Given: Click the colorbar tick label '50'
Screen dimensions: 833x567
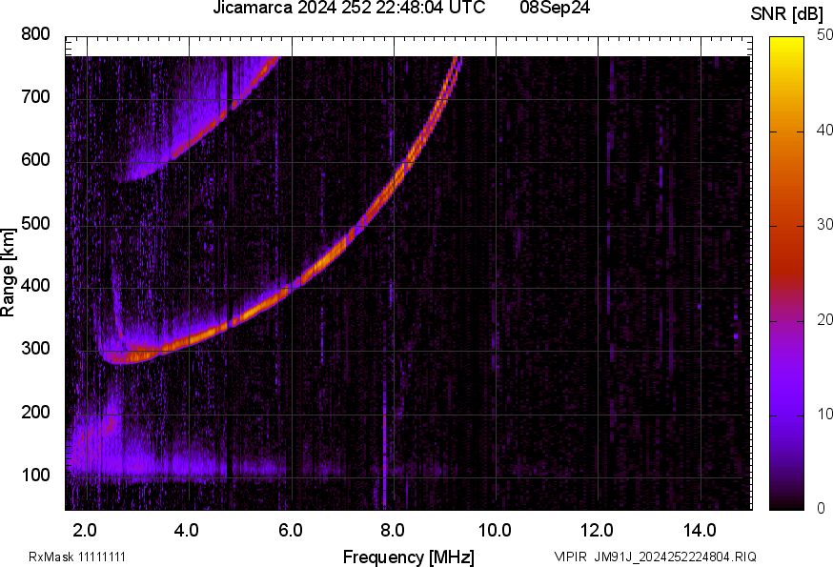Looking at the screenshot, I should click(x=824, y=35).
